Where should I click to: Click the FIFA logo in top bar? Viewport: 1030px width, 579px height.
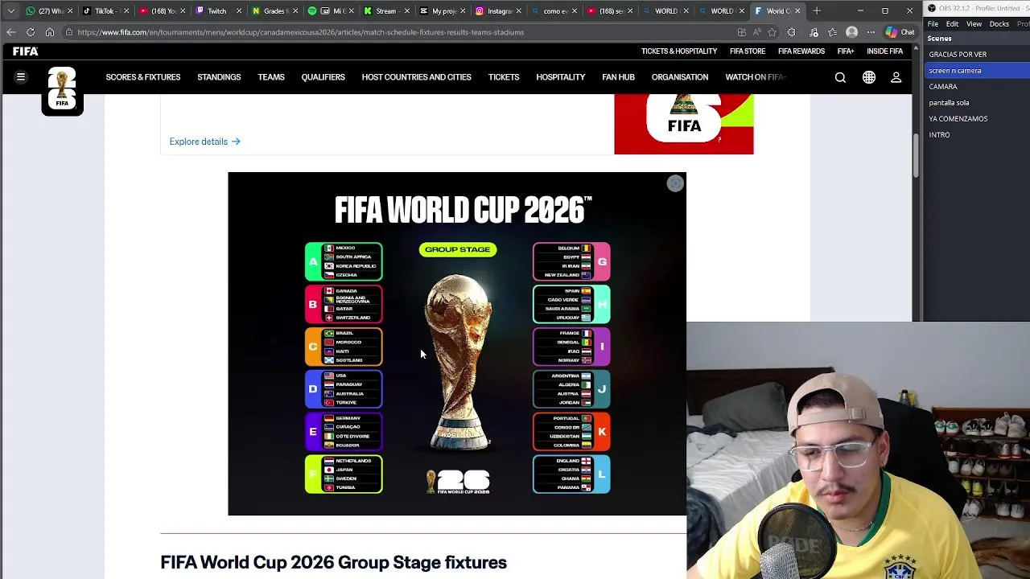(26, 51)
